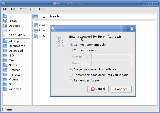Open the Help menu
The height and width of the screenshot is (113, 160).
pyautogui.click(x=41, y=9)
